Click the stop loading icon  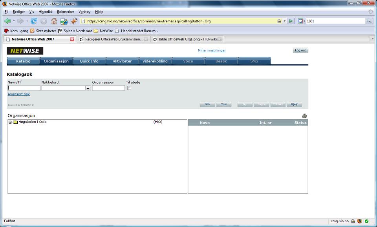pos(44,21)
